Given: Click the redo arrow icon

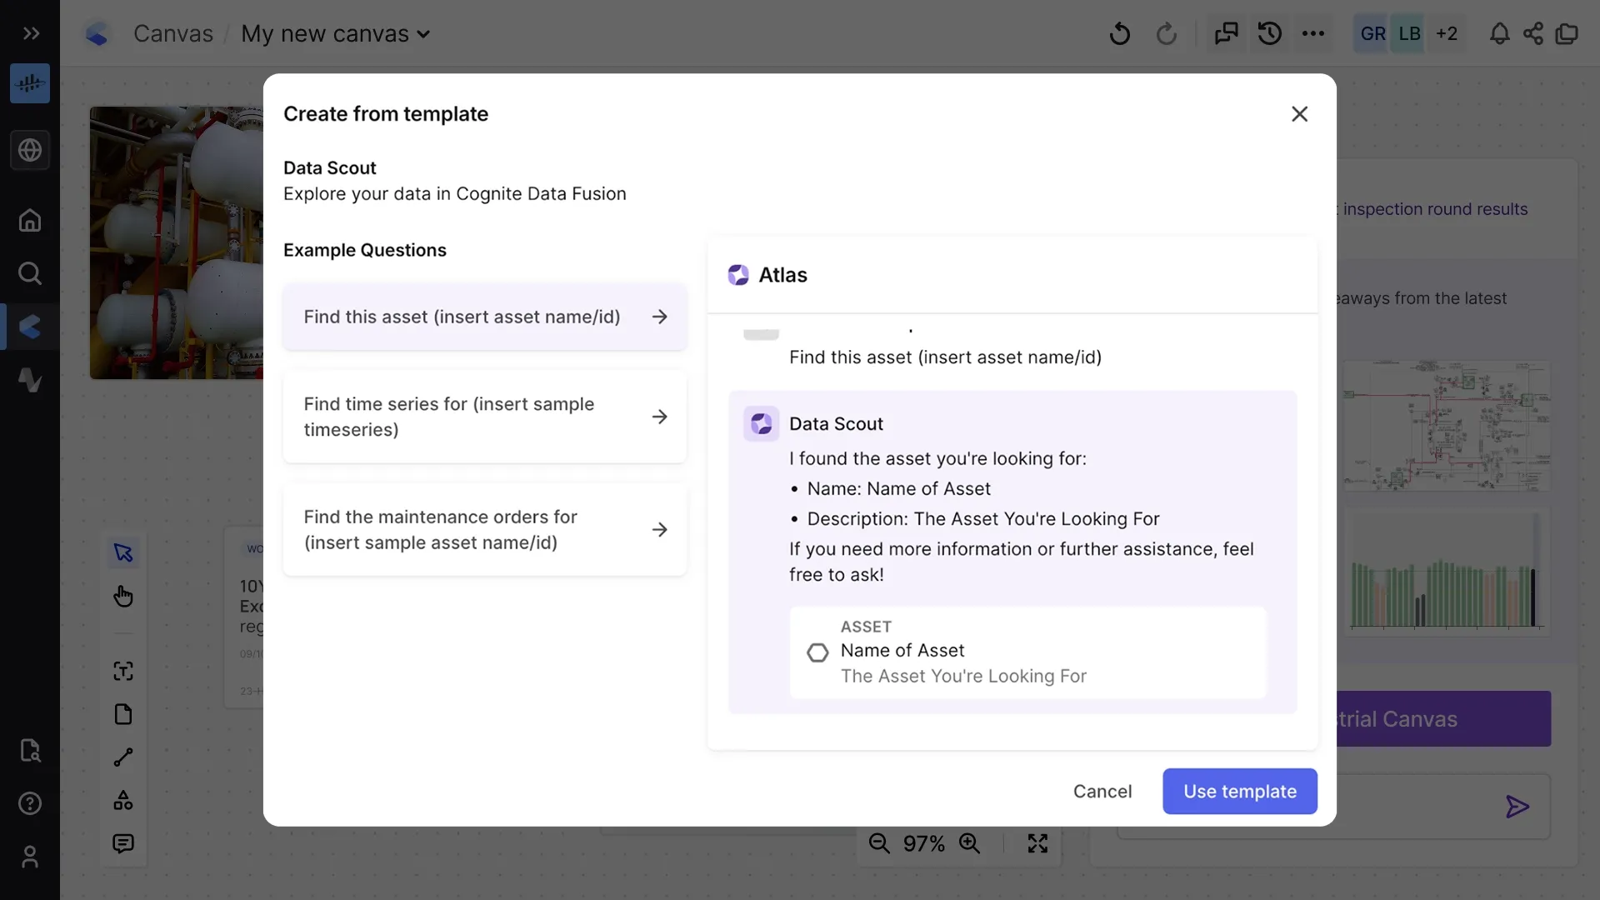Looking at the screenshot, I should pos(1167,34).
